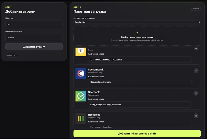Image resolution: width=207 pixels, height=139 pixels.
Task: Open the Страна для логотипов dropdown
Action: tap(137, 22)
